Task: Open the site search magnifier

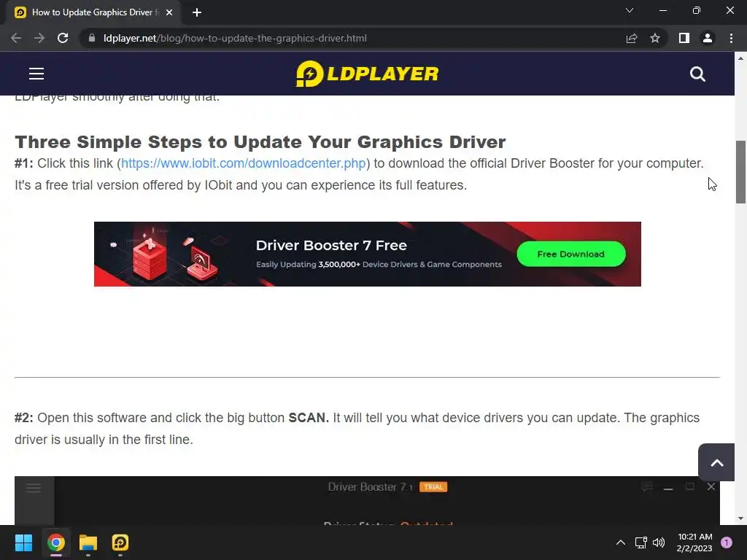Action: click(x=697, y=74)
